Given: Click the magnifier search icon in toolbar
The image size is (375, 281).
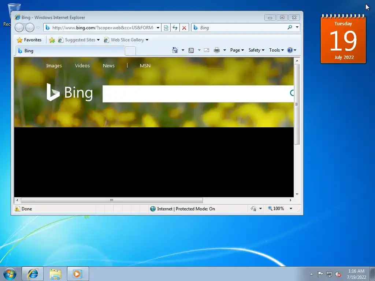Looking at the screenshot, I should [x=290, y=27].
